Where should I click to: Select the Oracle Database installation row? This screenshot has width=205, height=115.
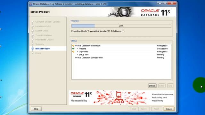tap(121, 46)
